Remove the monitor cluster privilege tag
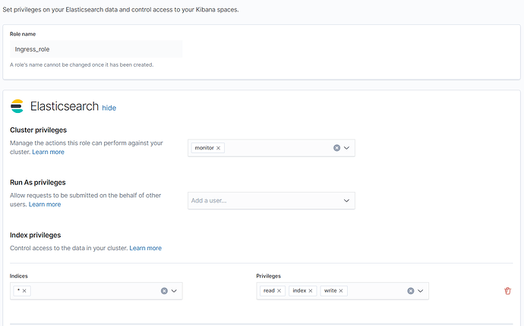The width and height of the screenshot is (524, 326). click(x=219, y=148)
